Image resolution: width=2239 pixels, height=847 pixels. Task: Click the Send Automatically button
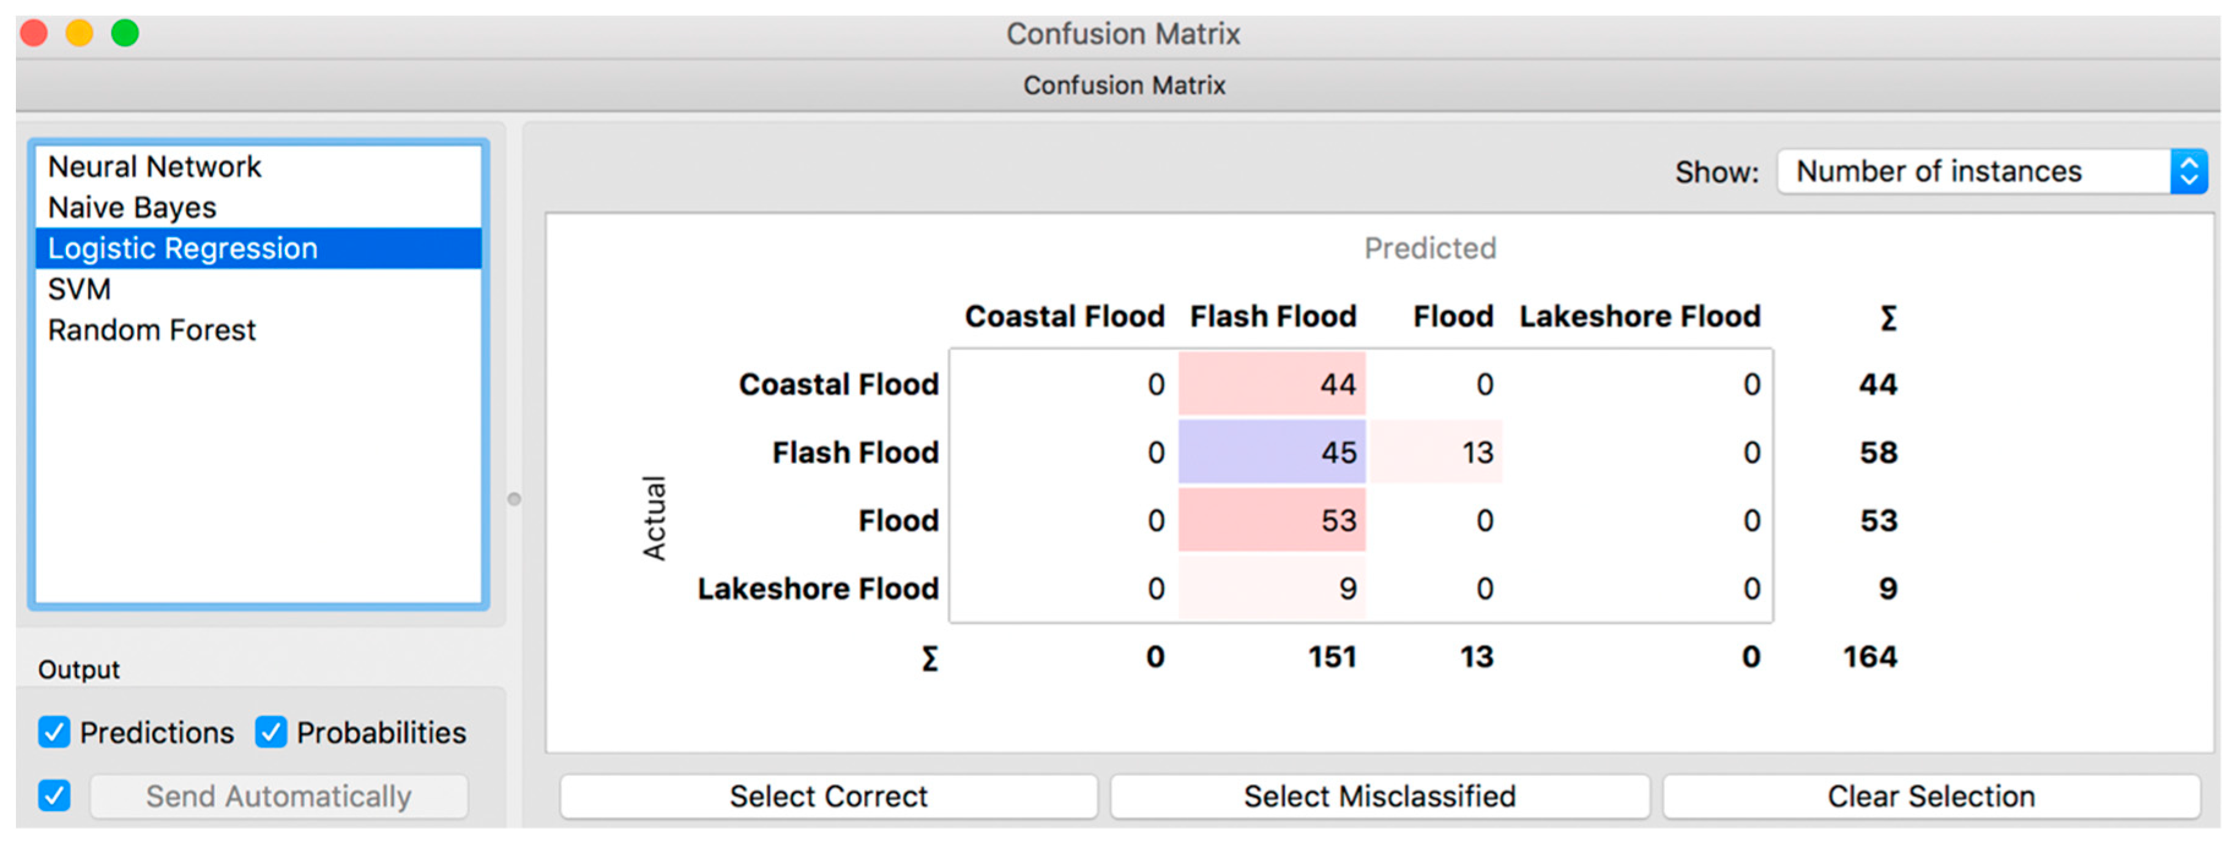pos(278,796)
